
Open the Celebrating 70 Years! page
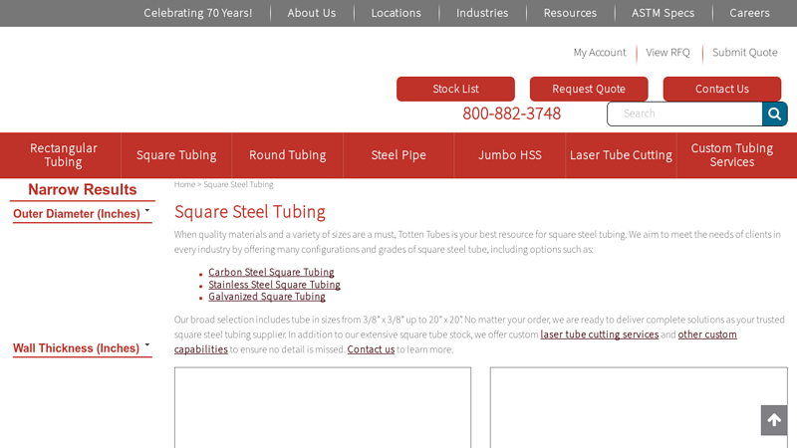pos(197,13)
